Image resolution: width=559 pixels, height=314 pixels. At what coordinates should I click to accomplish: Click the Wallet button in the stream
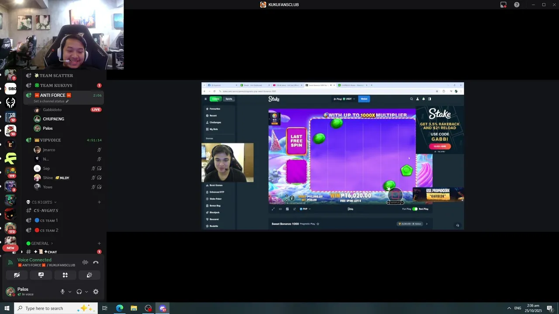pyautogui.click(x=364, y=99)
